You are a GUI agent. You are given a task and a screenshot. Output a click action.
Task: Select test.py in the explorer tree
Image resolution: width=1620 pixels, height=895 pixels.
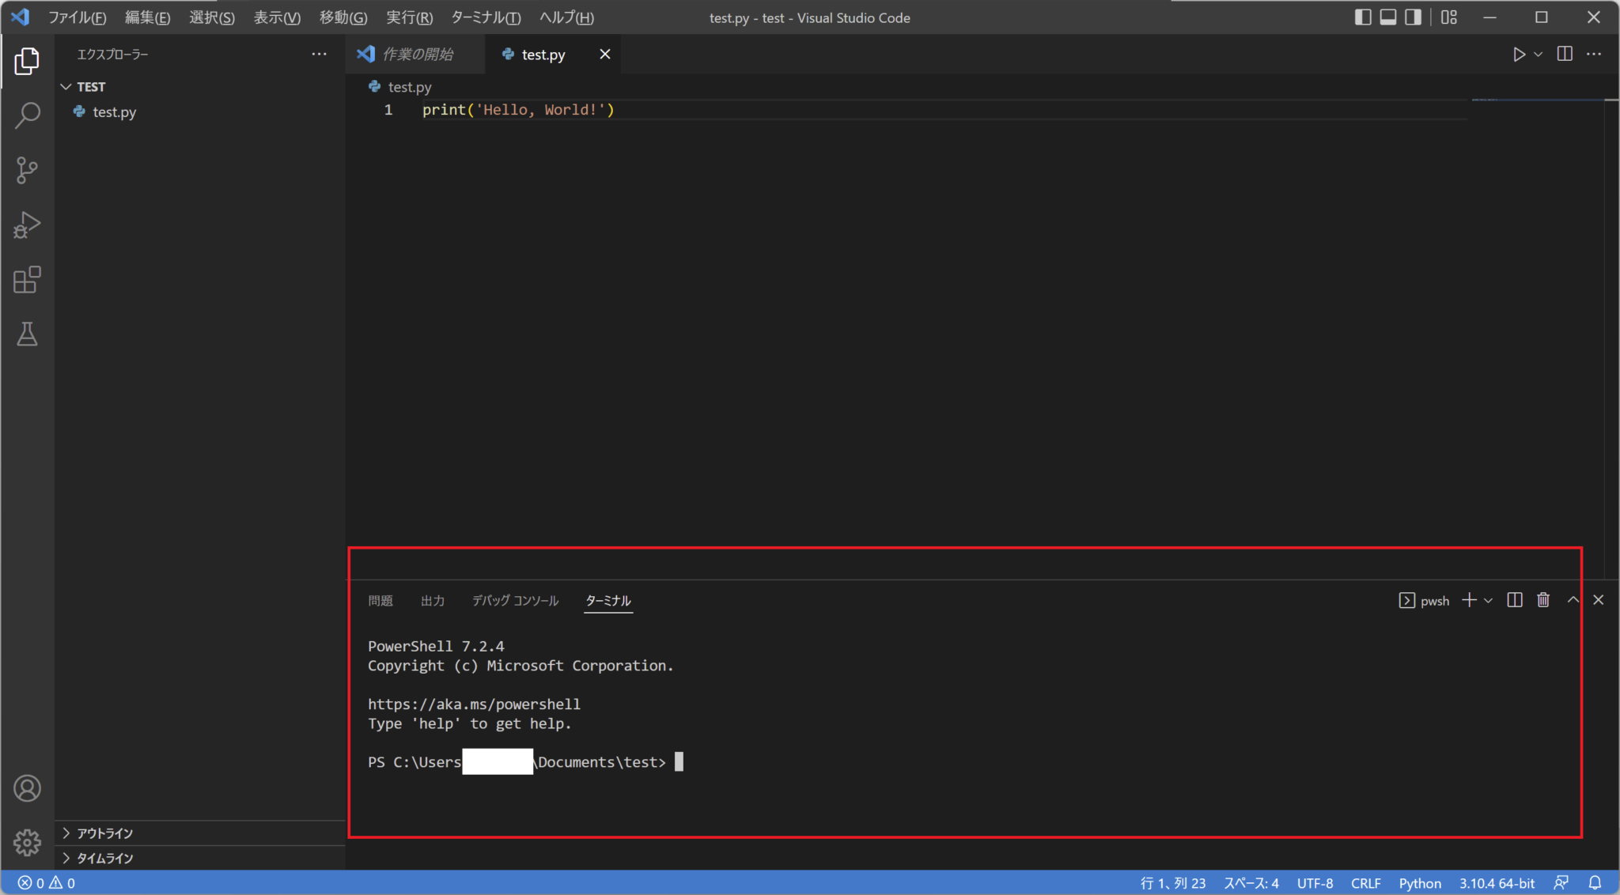click(x=114, y=112)
